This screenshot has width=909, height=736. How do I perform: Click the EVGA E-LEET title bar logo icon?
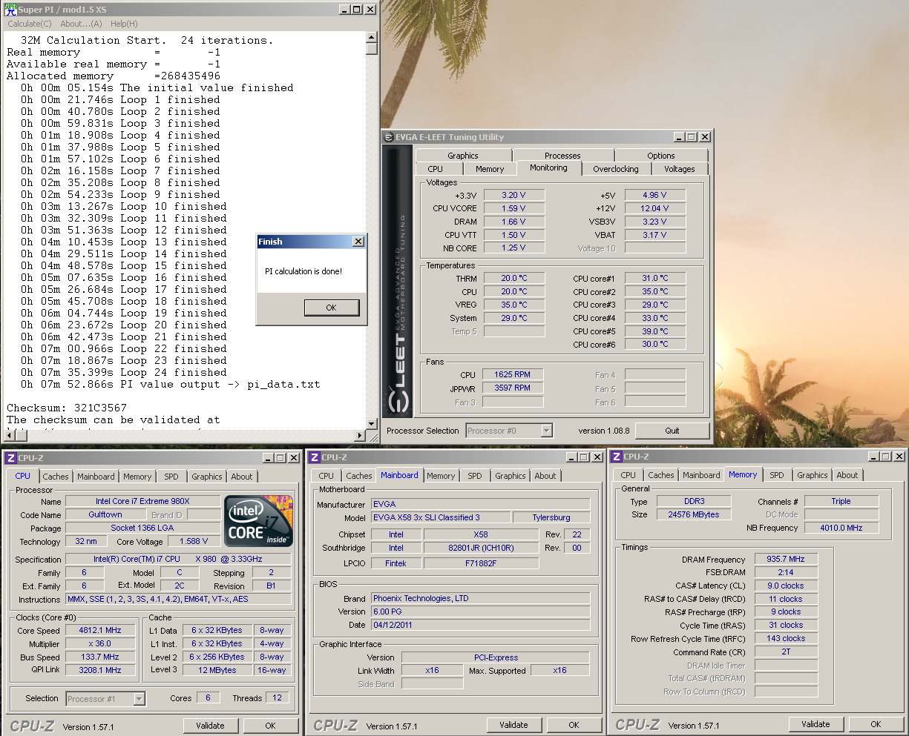tap(389, 137)
